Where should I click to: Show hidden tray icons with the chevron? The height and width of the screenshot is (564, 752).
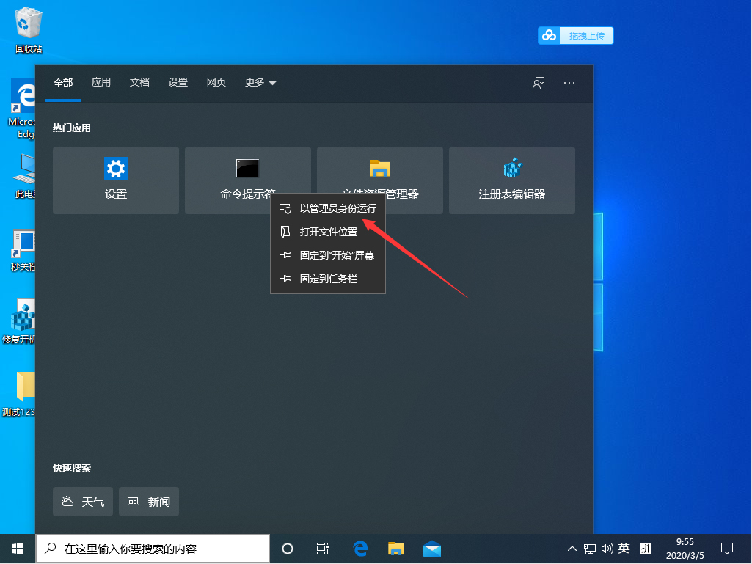(x=571, y=548)
